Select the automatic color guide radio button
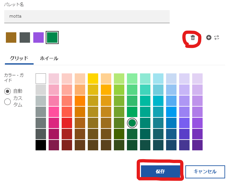Screen dimensions: 231x181 pyautogui.click(x=8, y=91)
